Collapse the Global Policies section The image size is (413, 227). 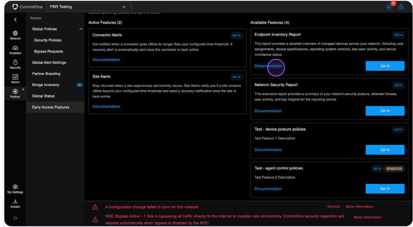(81, 29)
